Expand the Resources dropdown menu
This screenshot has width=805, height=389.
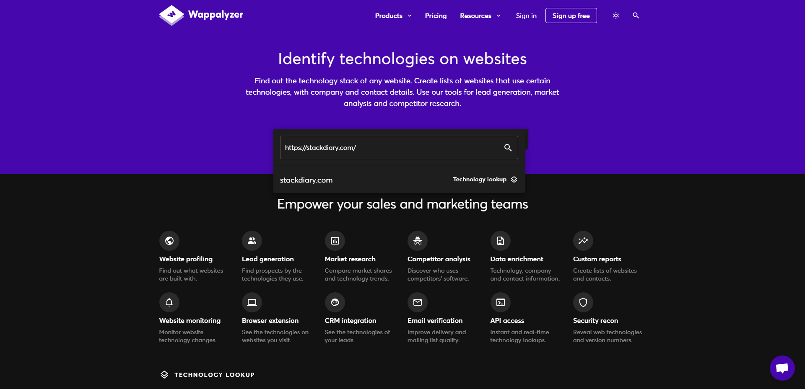(480, 15)
